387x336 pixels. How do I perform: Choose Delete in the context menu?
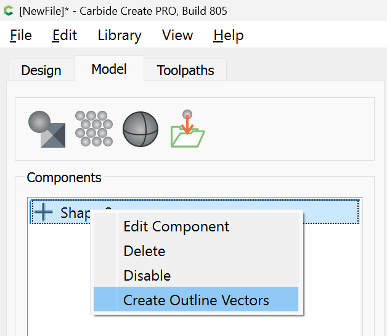click(196, 250)
